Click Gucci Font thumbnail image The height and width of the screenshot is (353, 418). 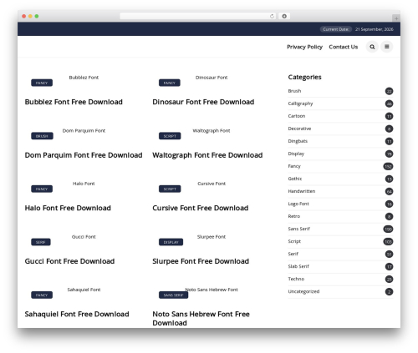84,237
